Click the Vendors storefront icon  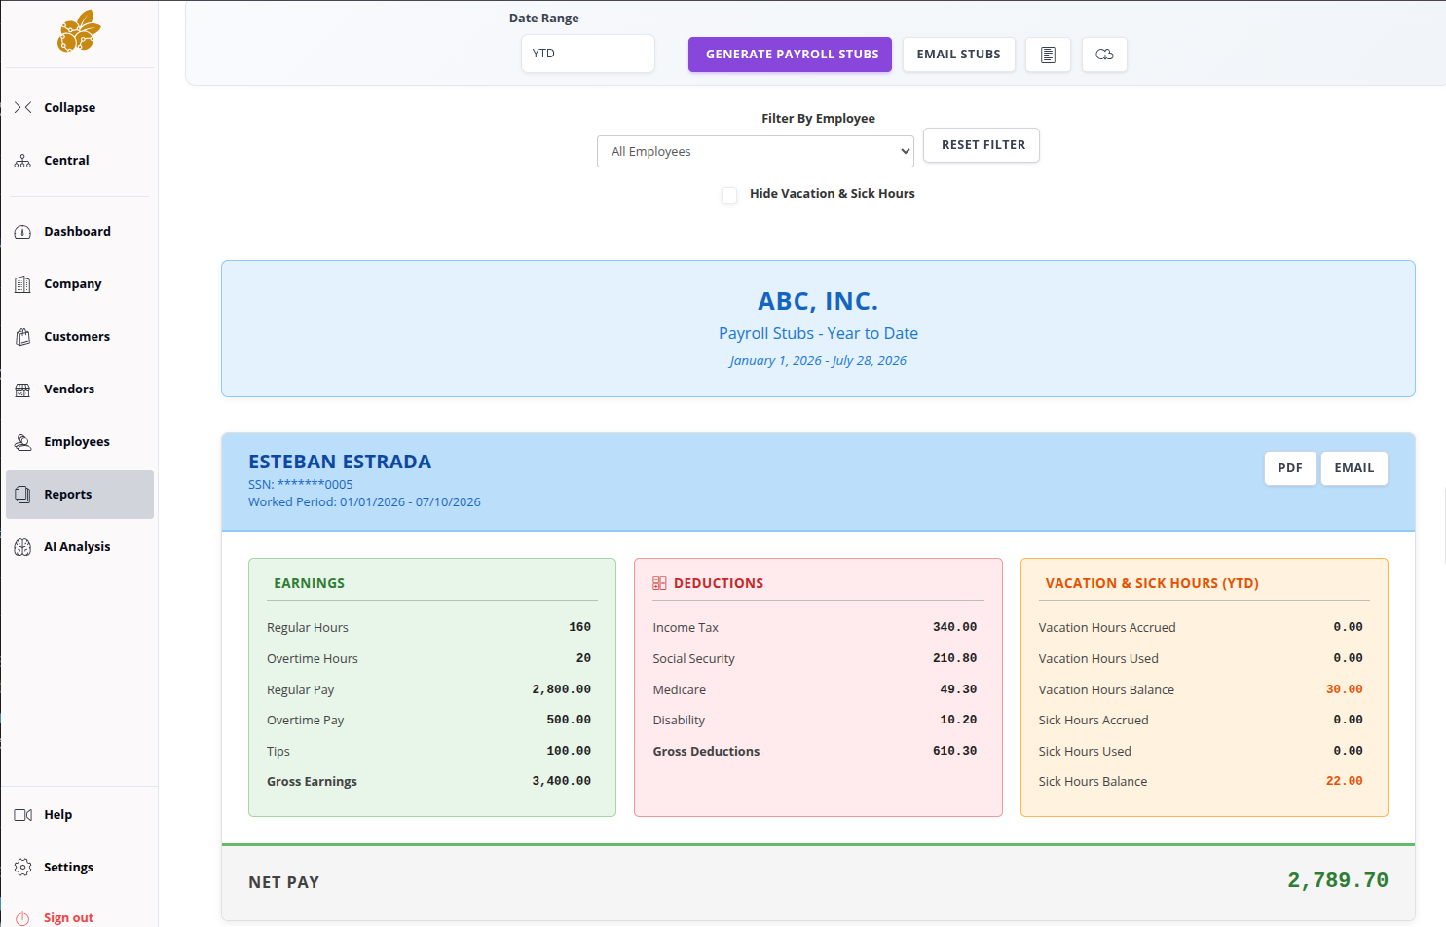(x=22, y=389)
